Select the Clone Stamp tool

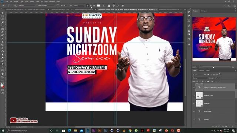[3, 42]
